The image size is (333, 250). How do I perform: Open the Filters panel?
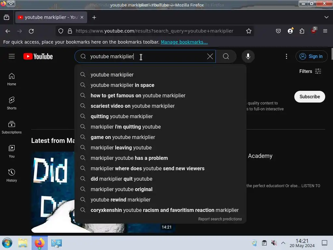(310, 71)
